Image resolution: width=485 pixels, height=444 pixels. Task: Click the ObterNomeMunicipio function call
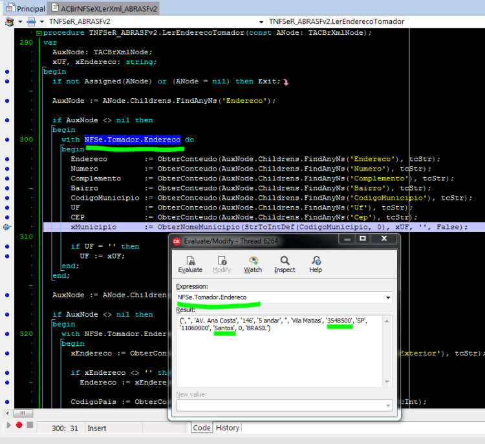(199, 227)
